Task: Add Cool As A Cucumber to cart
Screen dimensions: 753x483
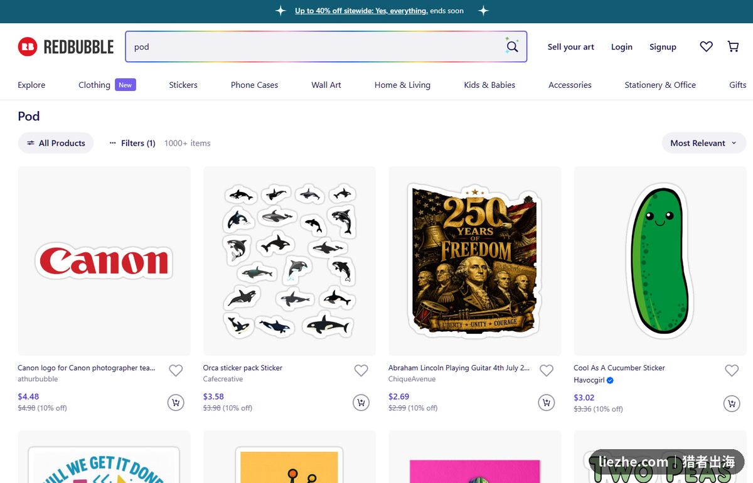Action: tap(732, 403)
